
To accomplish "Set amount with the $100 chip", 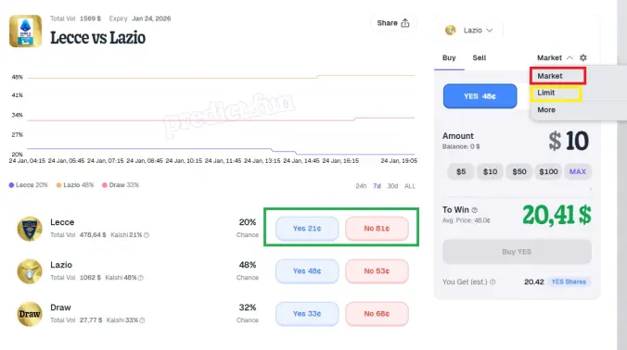I will point(549,171).
